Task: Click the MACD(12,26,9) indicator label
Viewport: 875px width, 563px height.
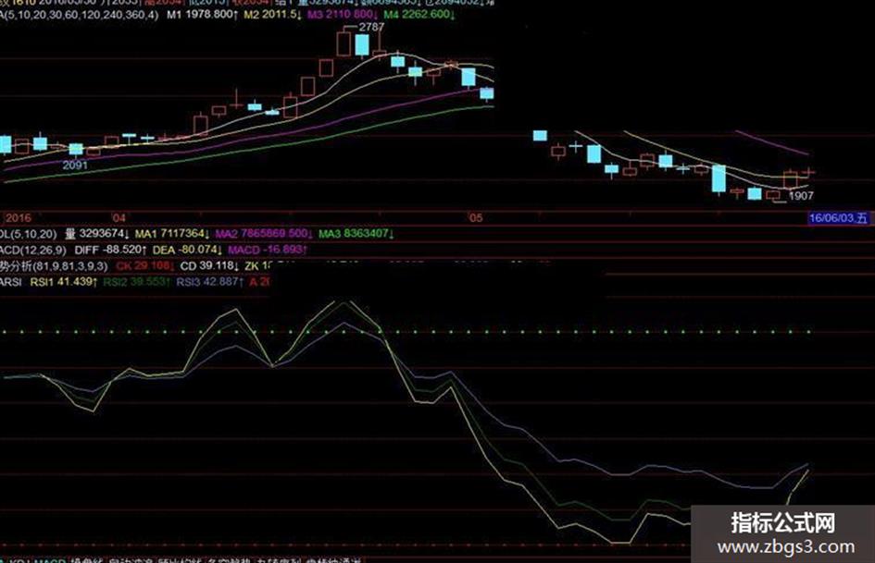Action: pos(33,250)
